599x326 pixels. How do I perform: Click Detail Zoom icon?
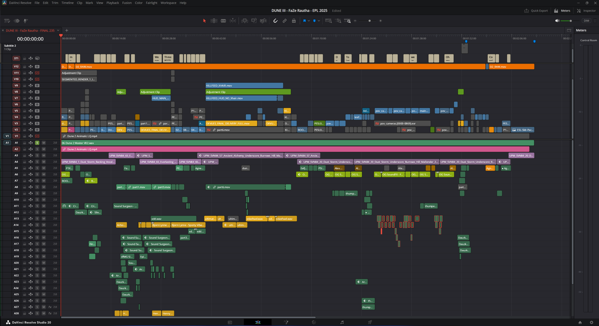coord(338,21)
